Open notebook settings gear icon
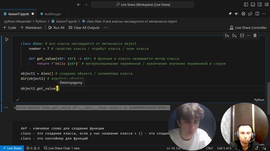 pos(243,14)
